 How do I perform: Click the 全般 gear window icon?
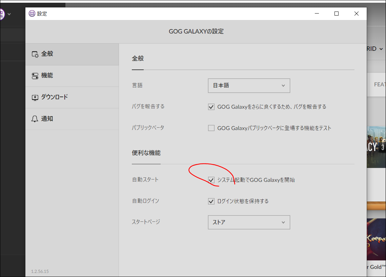click(35, 55)
